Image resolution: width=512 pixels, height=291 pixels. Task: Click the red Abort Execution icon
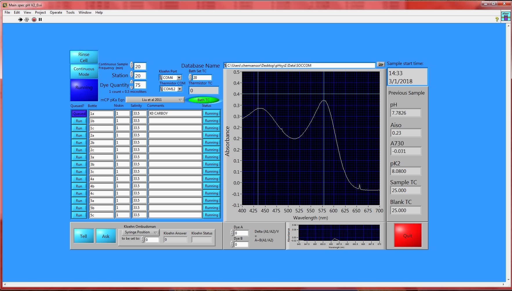[34, 19]
